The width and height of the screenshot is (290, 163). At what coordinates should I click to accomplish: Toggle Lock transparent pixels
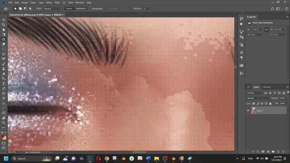(254, 104)
